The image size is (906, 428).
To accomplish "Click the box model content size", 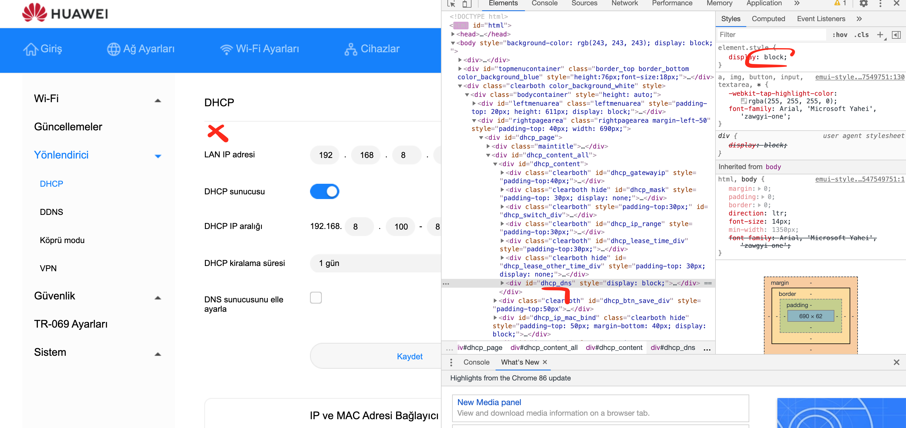I will 810,316.
